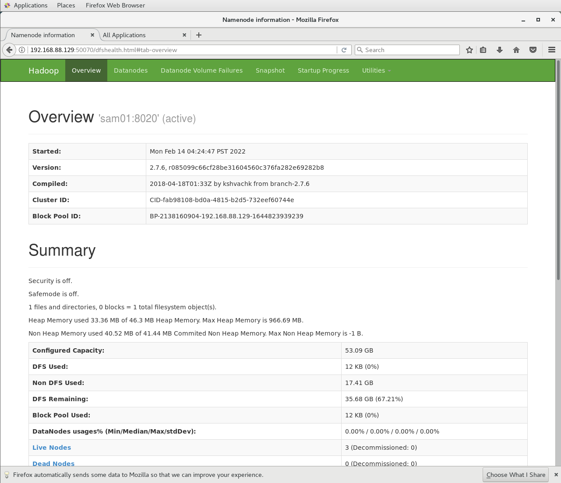Click the Choose What I Share button
The height and width of the screenshot is (483, 561).
(x=515, y=475)
